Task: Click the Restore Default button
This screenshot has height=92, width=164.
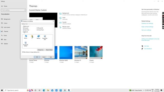Action: click(49, 50)
